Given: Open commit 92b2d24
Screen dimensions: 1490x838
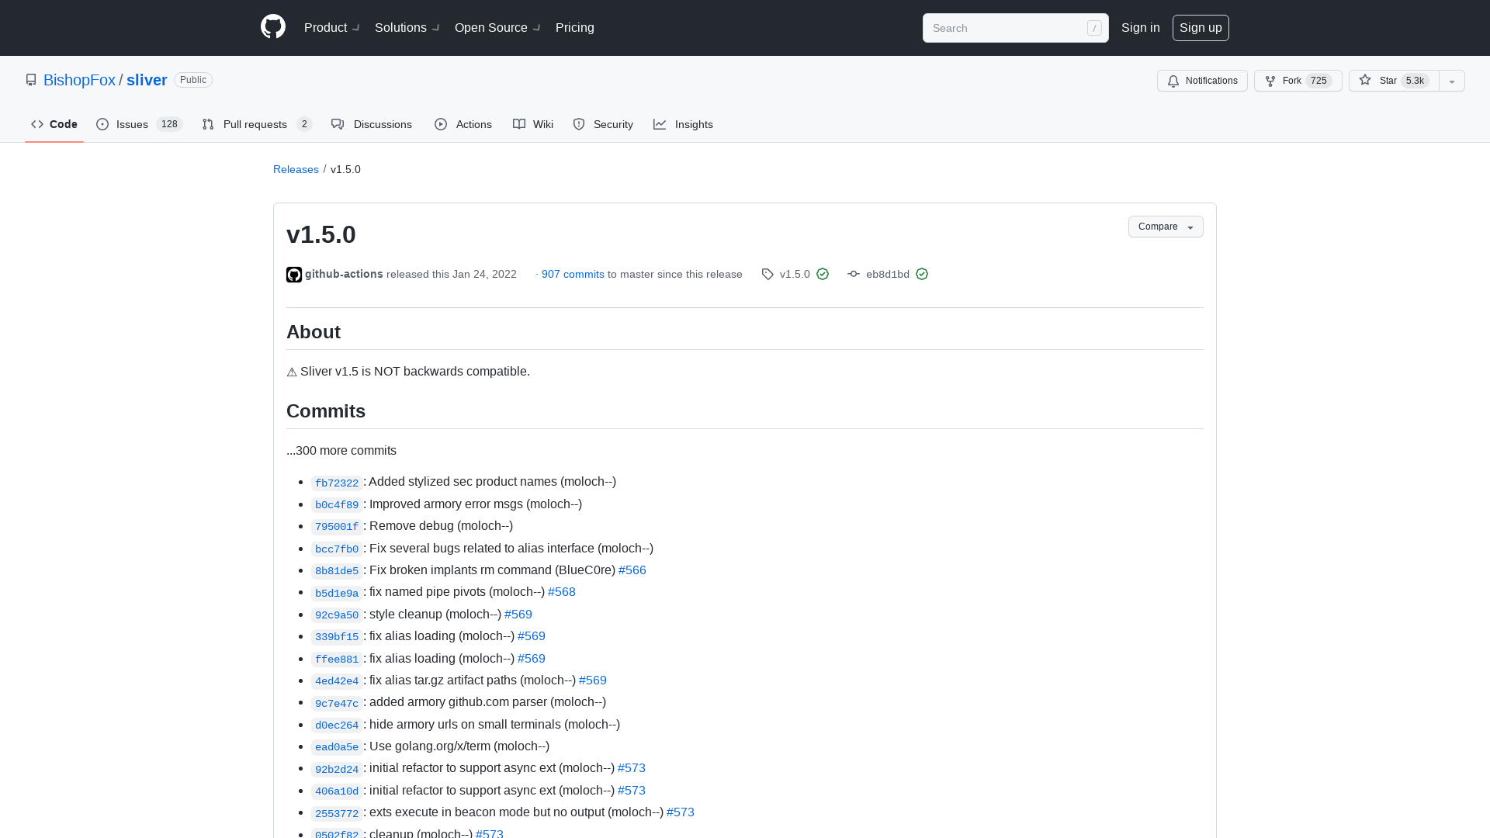Looking at the screenshot, I should coord(337,769).
